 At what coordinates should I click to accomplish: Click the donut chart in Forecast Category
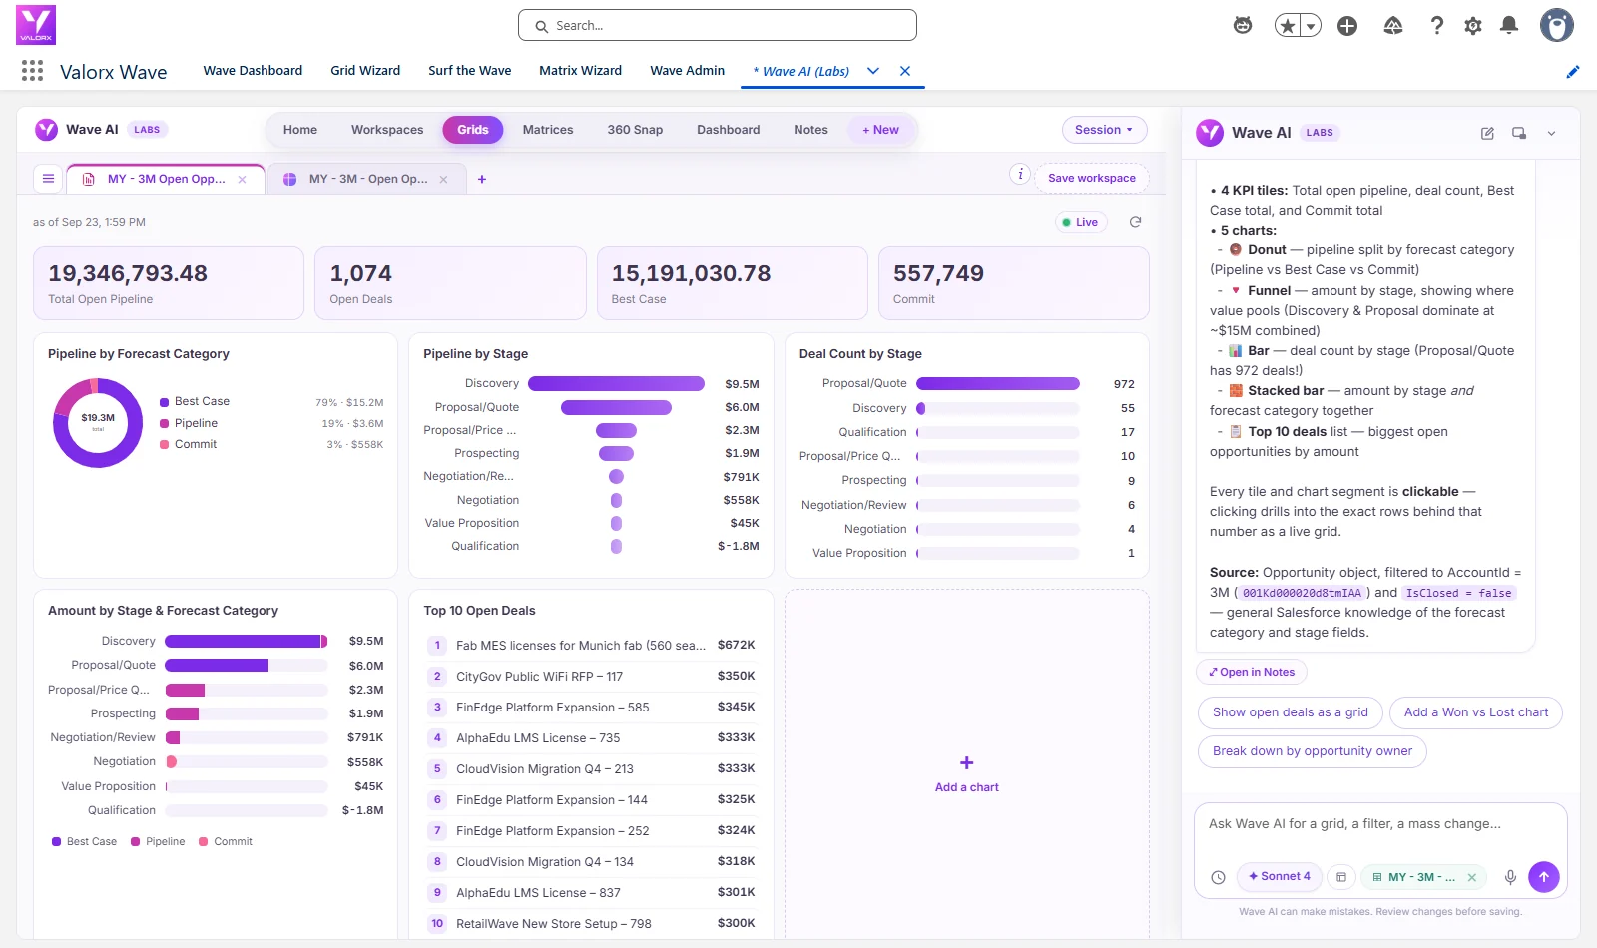[98, 423]
